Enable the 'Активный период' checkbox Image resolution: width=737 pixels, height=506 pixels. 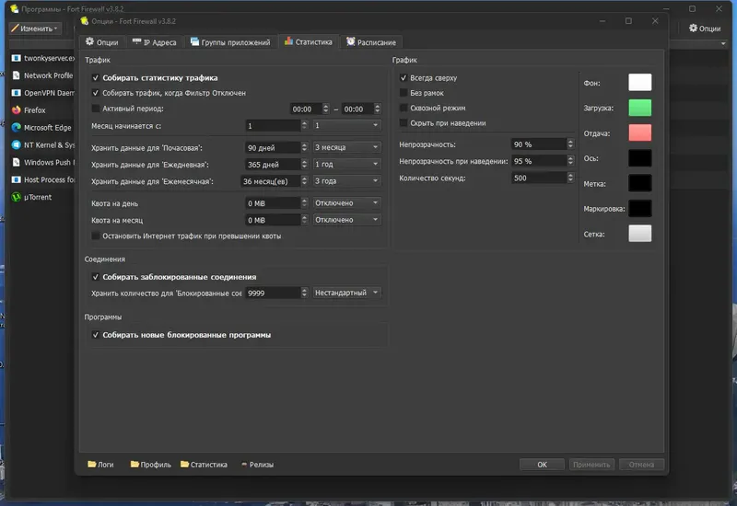click(96, 109)
